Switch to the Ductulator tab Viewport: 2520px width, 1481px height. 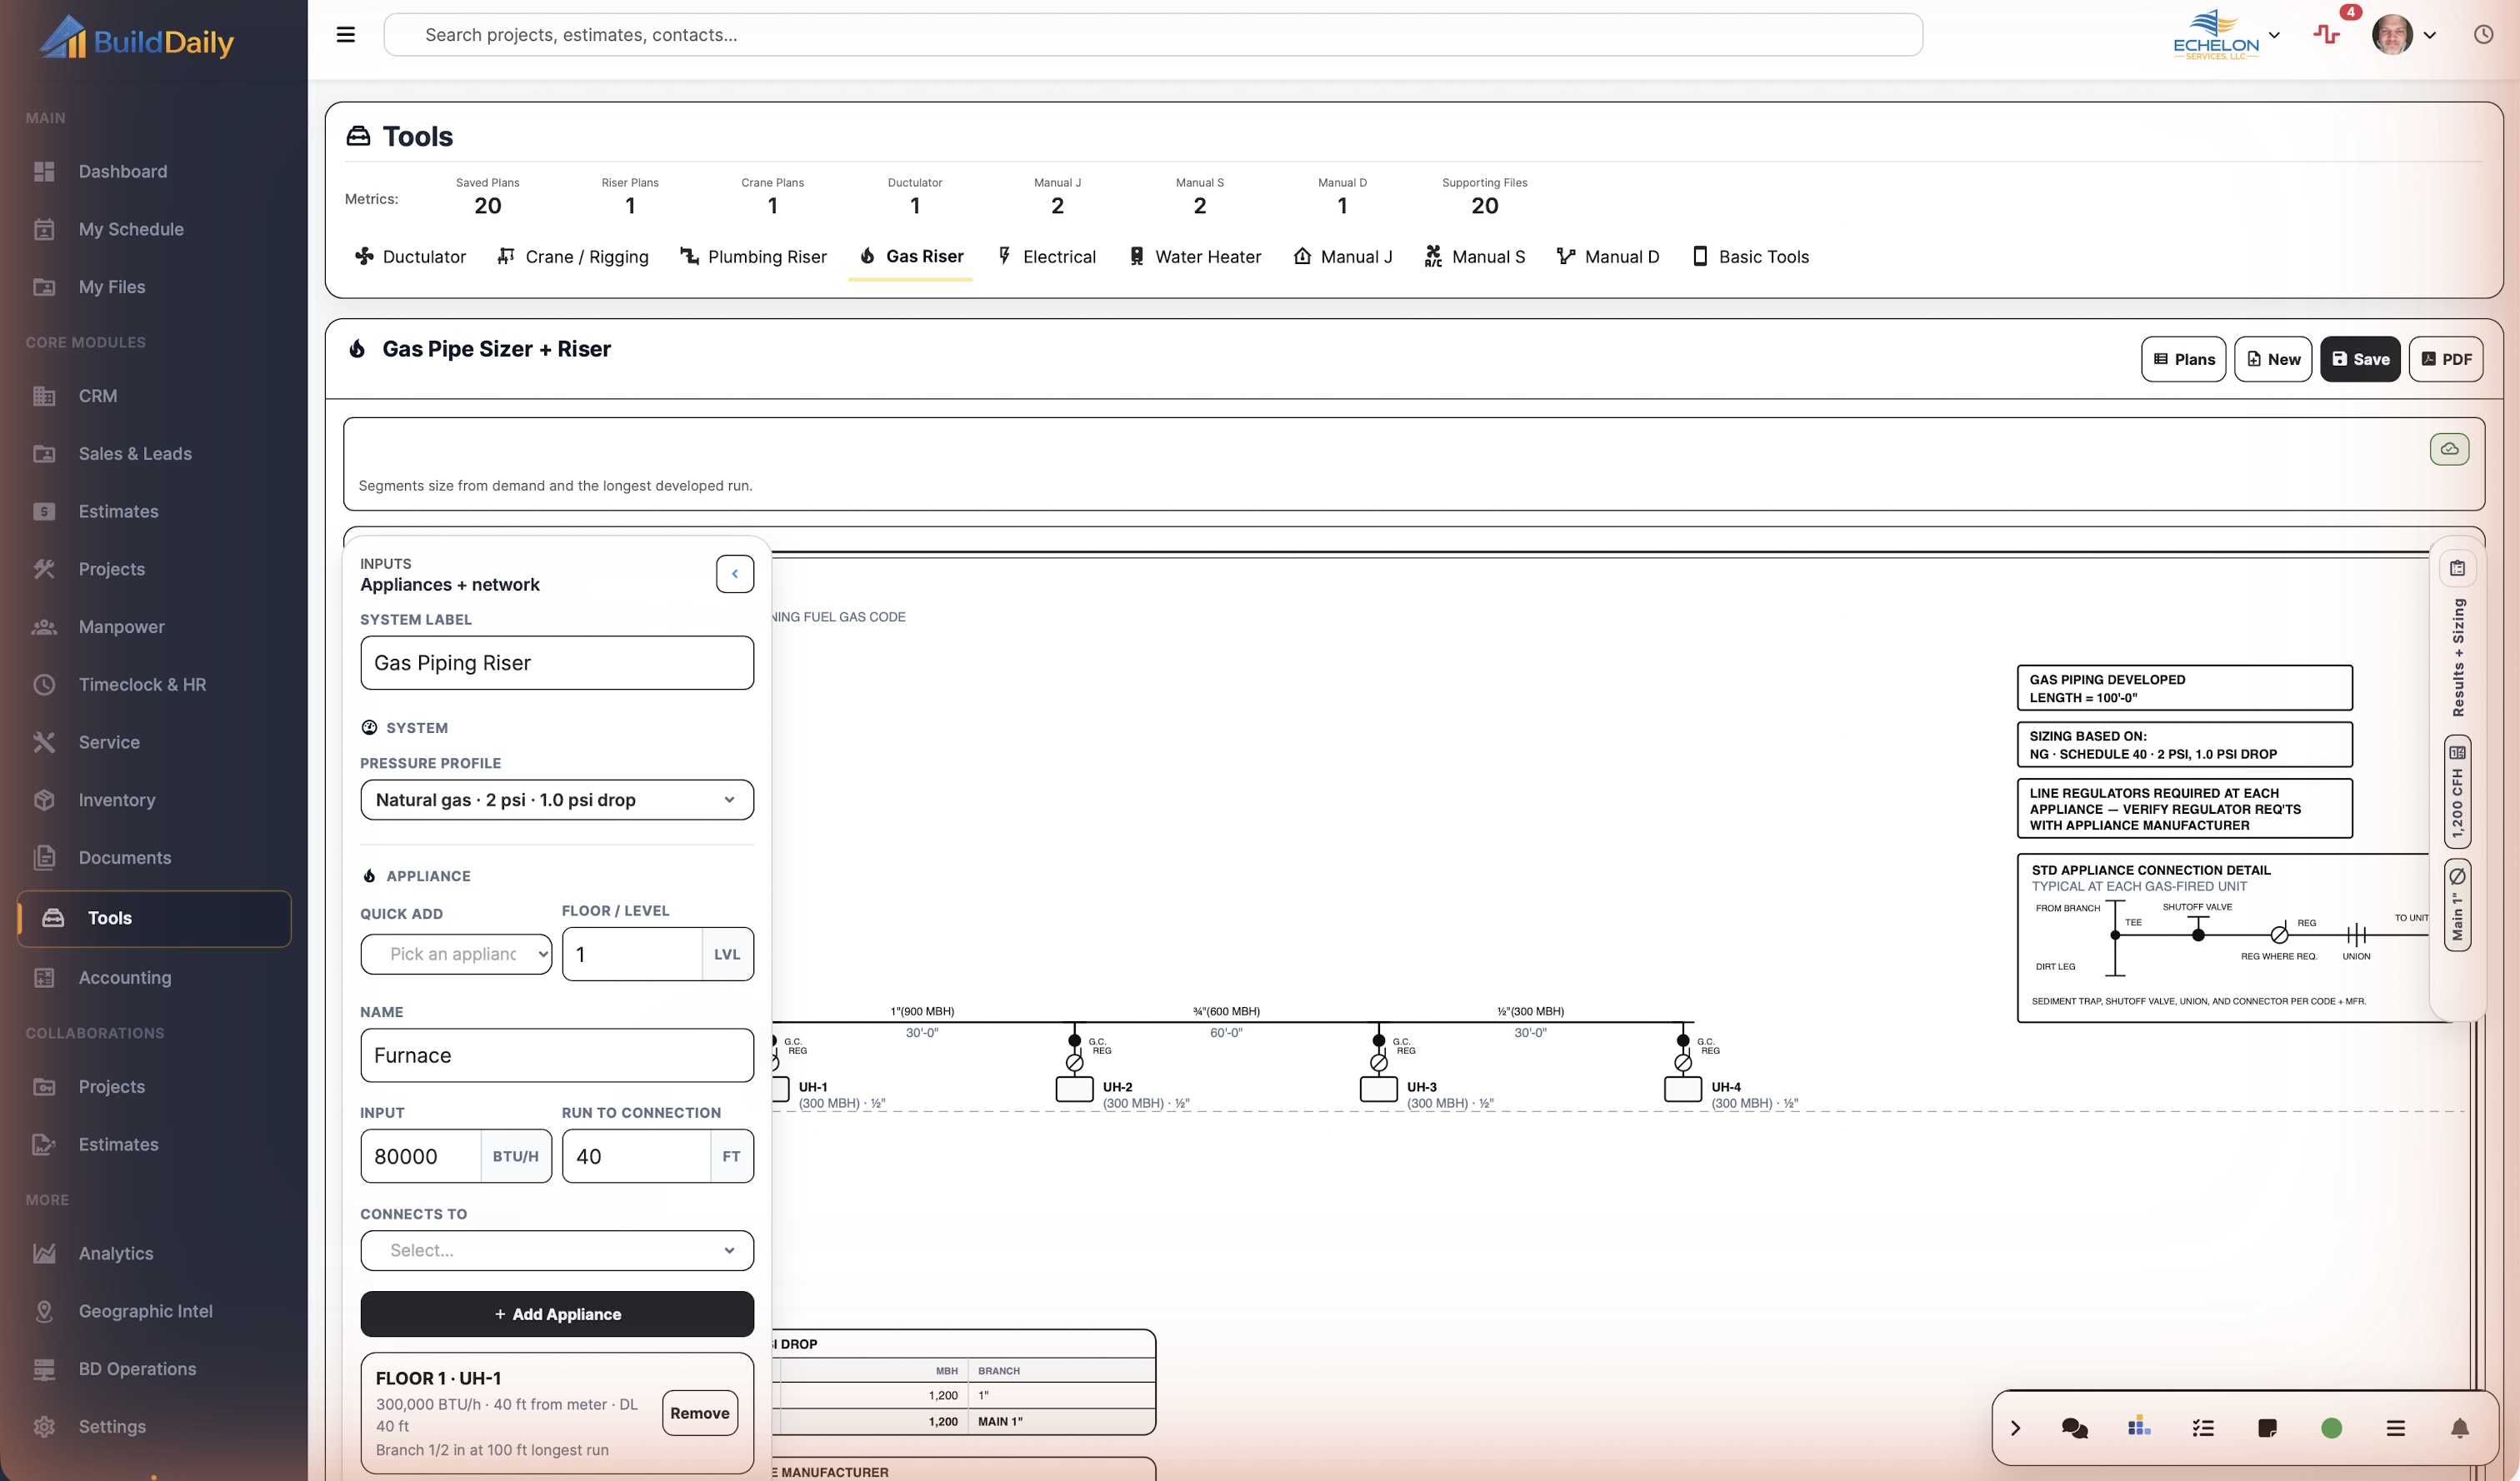click(411, 257)
